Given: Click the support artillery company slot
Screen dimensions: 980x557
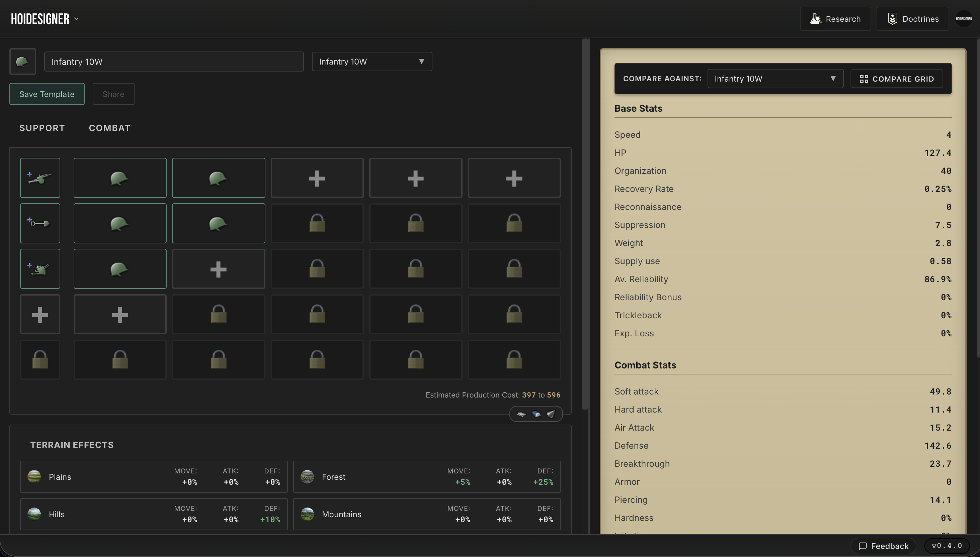Looking at the screenshot, I should pyautogui.click(x=40, y=178).
